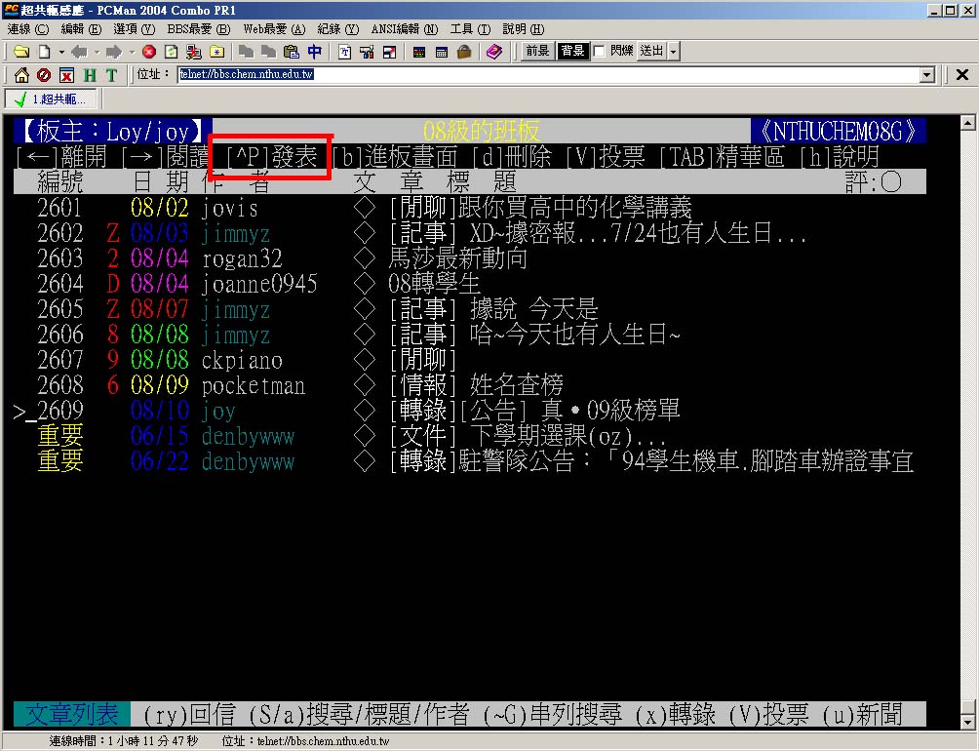The image size is (979, 751).
Task: Switch to the 超共軛感應 connection tab
Action: click(49, 99)
